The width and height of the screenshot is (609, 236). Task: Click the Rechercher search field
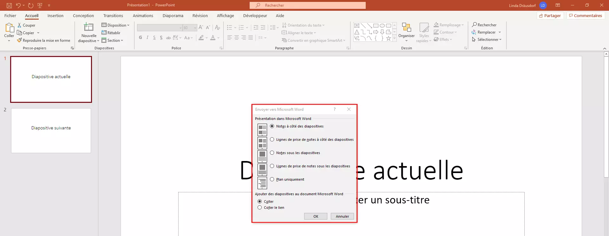point(308,5)
